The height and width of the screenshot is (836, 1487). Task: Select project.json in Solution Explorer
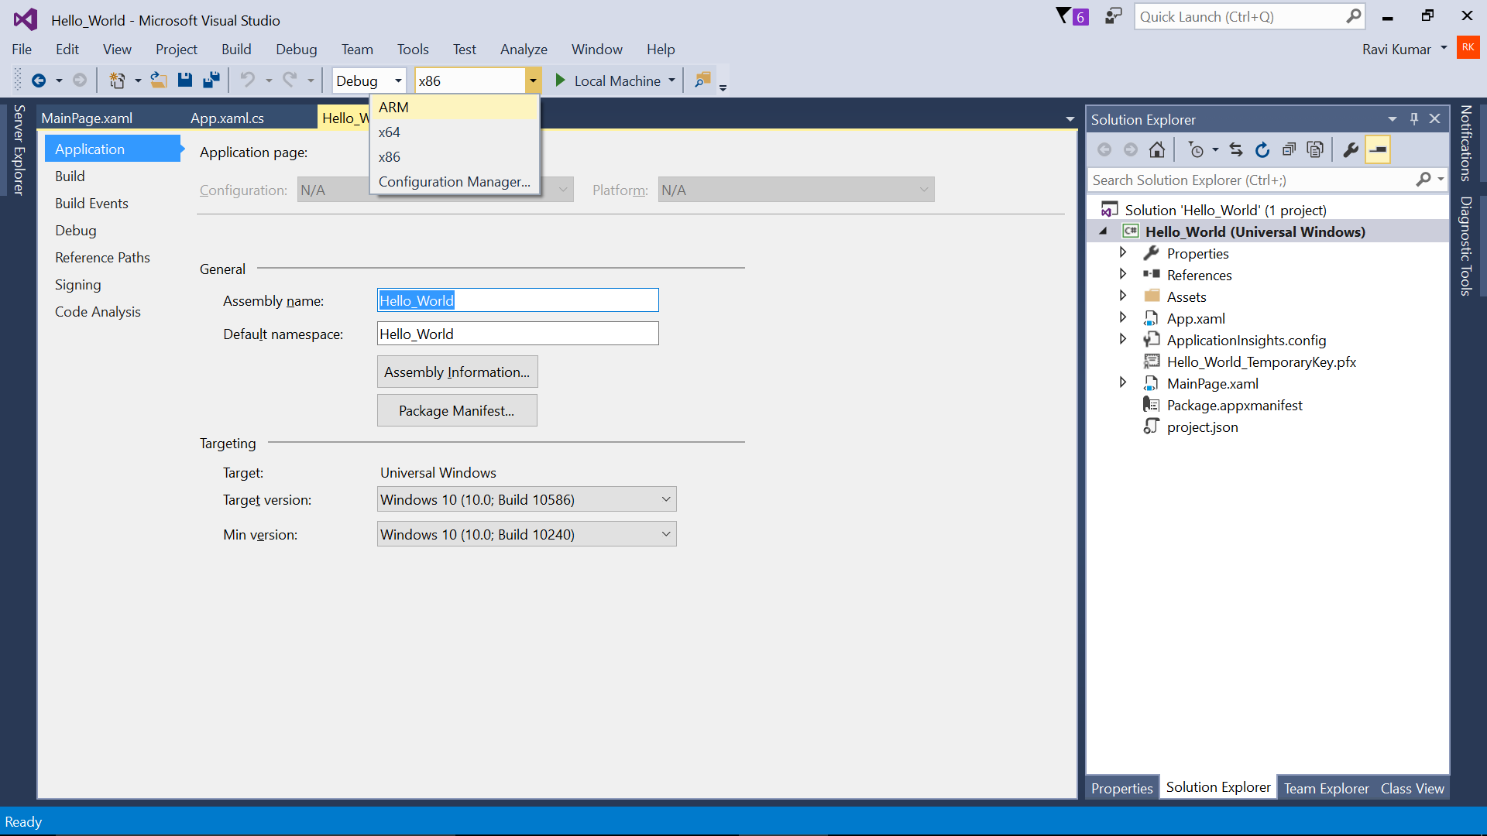(1202, 427)
